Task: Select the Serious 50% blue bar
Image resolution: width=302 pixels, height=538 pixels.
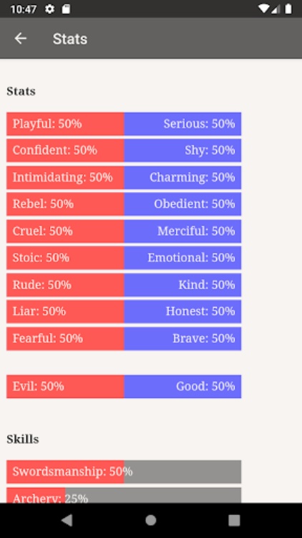Action: tap(182, 124)
